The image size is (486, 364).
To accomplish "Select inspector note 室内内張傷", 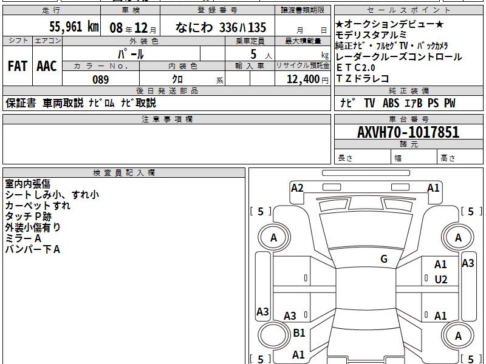I will pyautogui.click(x=27, y=184).
